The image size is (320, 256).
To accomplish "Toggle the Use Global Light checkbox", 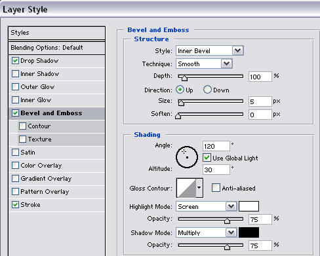I will click(207, 158).
